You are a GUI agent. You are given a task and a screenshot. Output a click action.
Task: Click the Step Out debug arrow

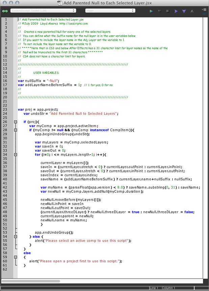click(192, 11)
